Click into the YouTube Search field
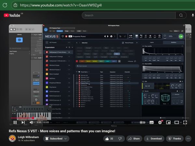195x146 pixels. coord(129,15)
